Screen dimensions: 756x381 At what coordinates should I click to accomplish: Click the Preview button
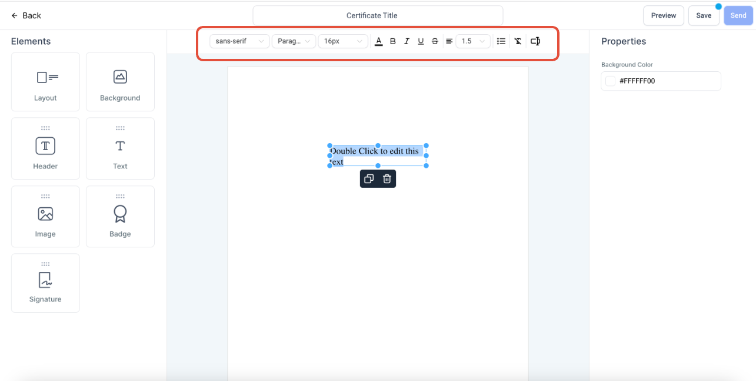(664, 16)
